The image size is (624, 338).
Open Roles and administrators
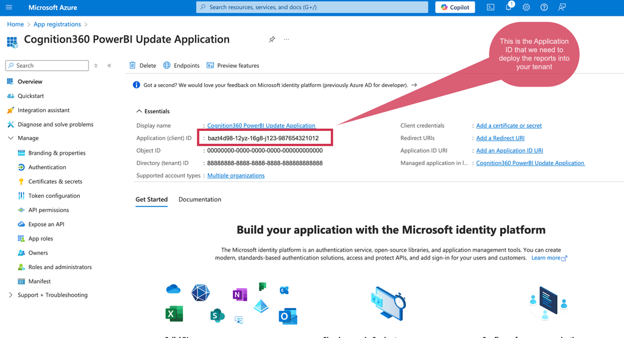(x=60, y=267)
